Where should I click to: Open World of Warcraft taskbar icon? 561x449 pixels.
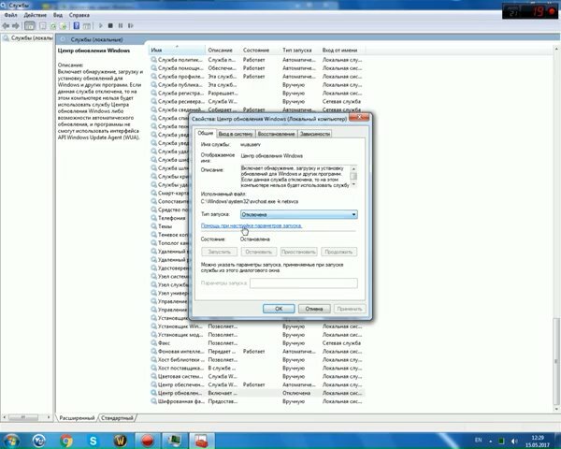[121, 441]
